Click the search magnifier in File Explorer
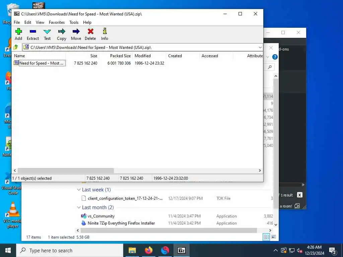 tap(270, 67)
